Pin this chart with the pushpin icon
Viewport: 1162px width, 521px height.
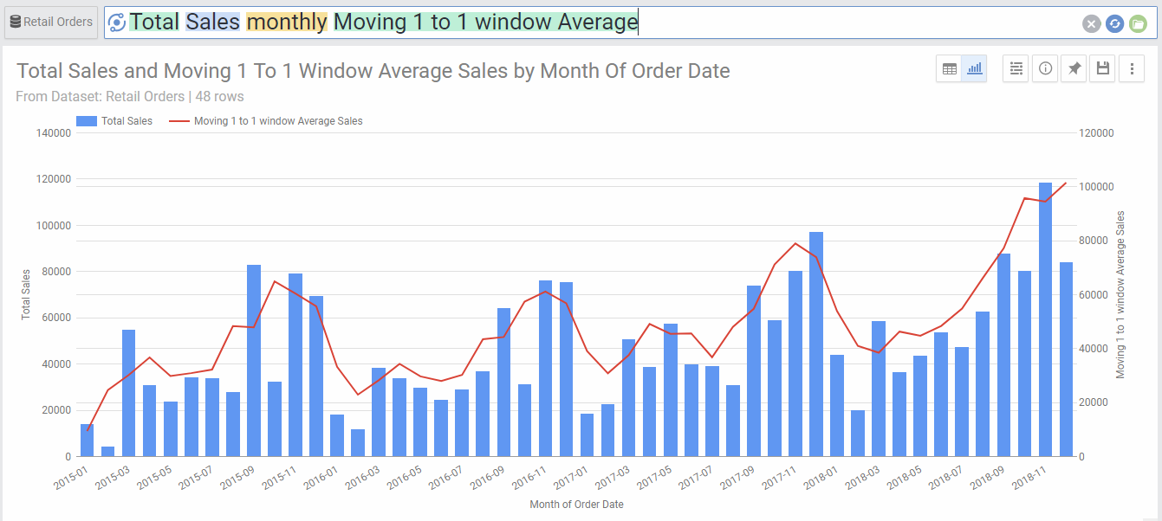[x=1074, y=69]
